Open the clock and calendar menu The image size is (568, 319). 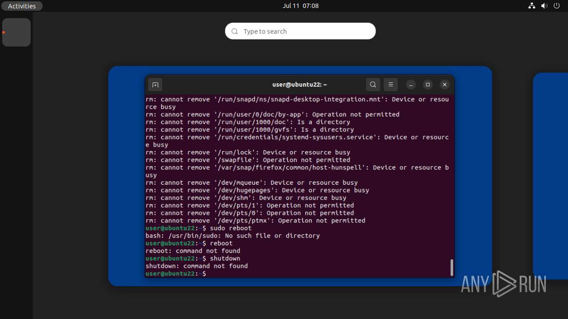pos(300,6)
